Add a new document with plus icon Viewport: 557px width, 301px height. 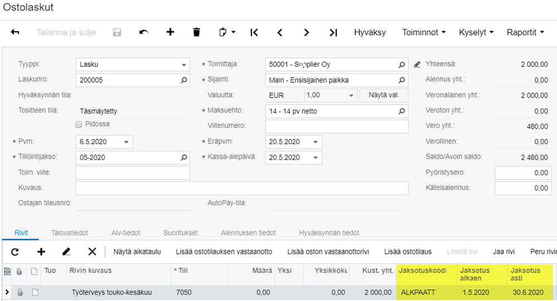click(x=170, y=32)
